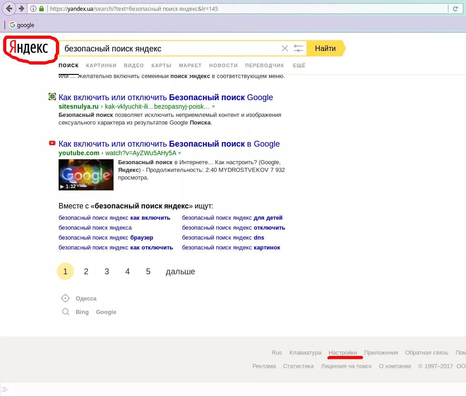Viewport: 466px width, 397px height.
Task: Open Клавиатура virtual keyboard link
Action: [305, 352]
